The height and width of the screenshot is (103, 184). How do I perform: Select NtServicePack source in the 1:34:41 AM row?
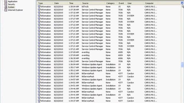coord(88,98)
